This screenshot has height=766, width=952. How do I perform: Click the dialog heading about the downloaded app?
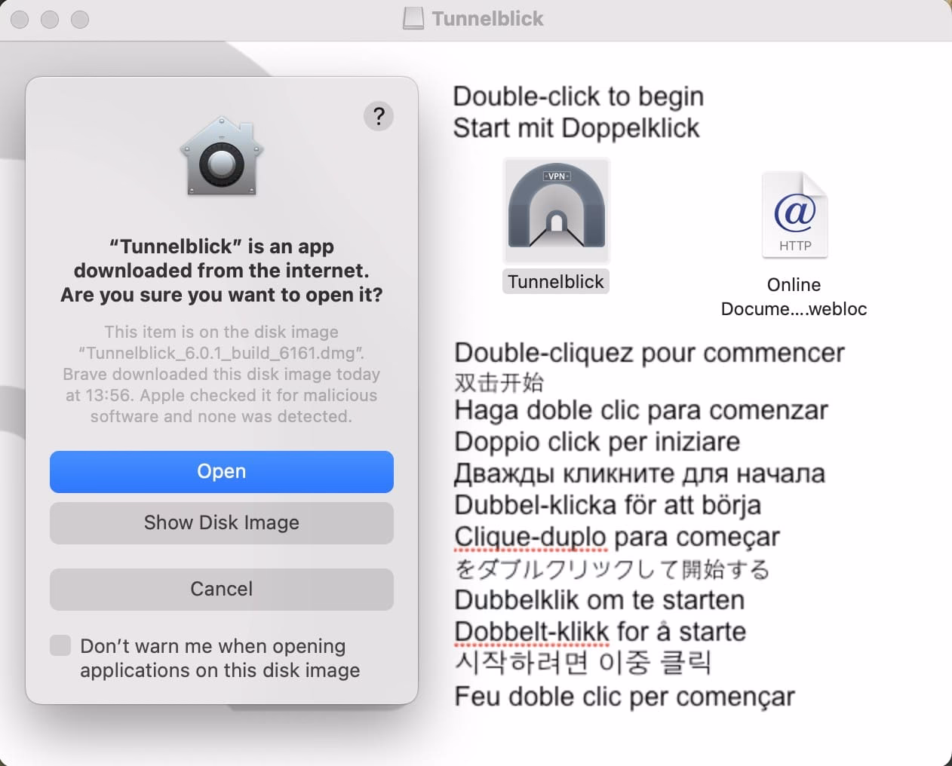(x=222, y=271)
